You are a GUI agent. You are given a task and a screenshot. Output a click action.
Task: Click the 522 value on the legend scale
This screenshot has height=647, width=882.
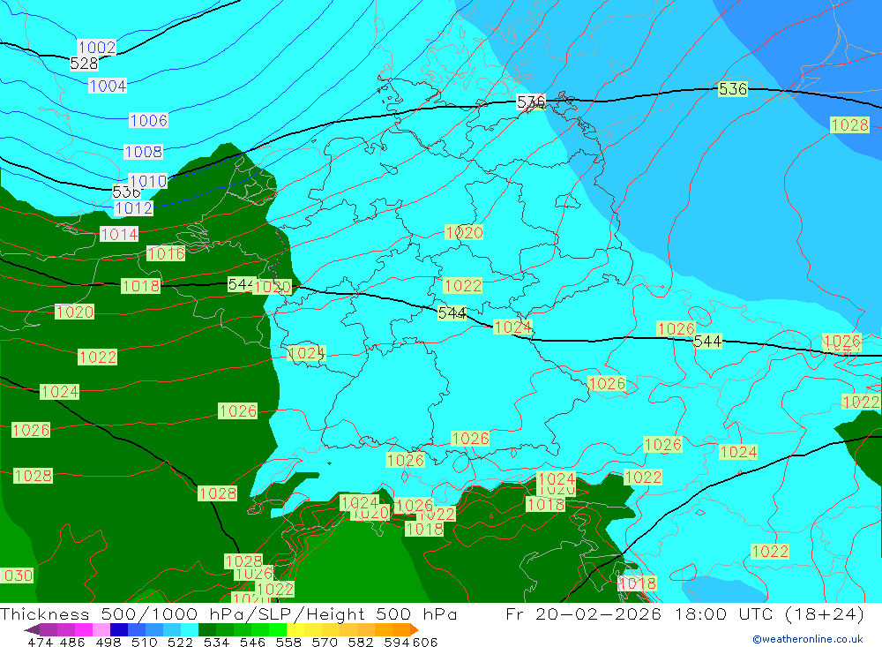pos(181,642)
